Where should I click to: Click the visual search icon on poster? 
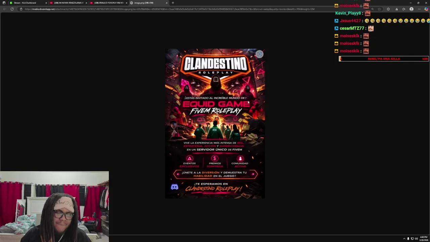[259, 54]
